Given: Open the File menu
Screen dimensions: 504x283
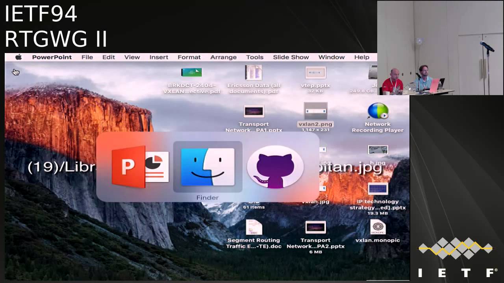Looking at the screenshot, I should click(87, 57).
